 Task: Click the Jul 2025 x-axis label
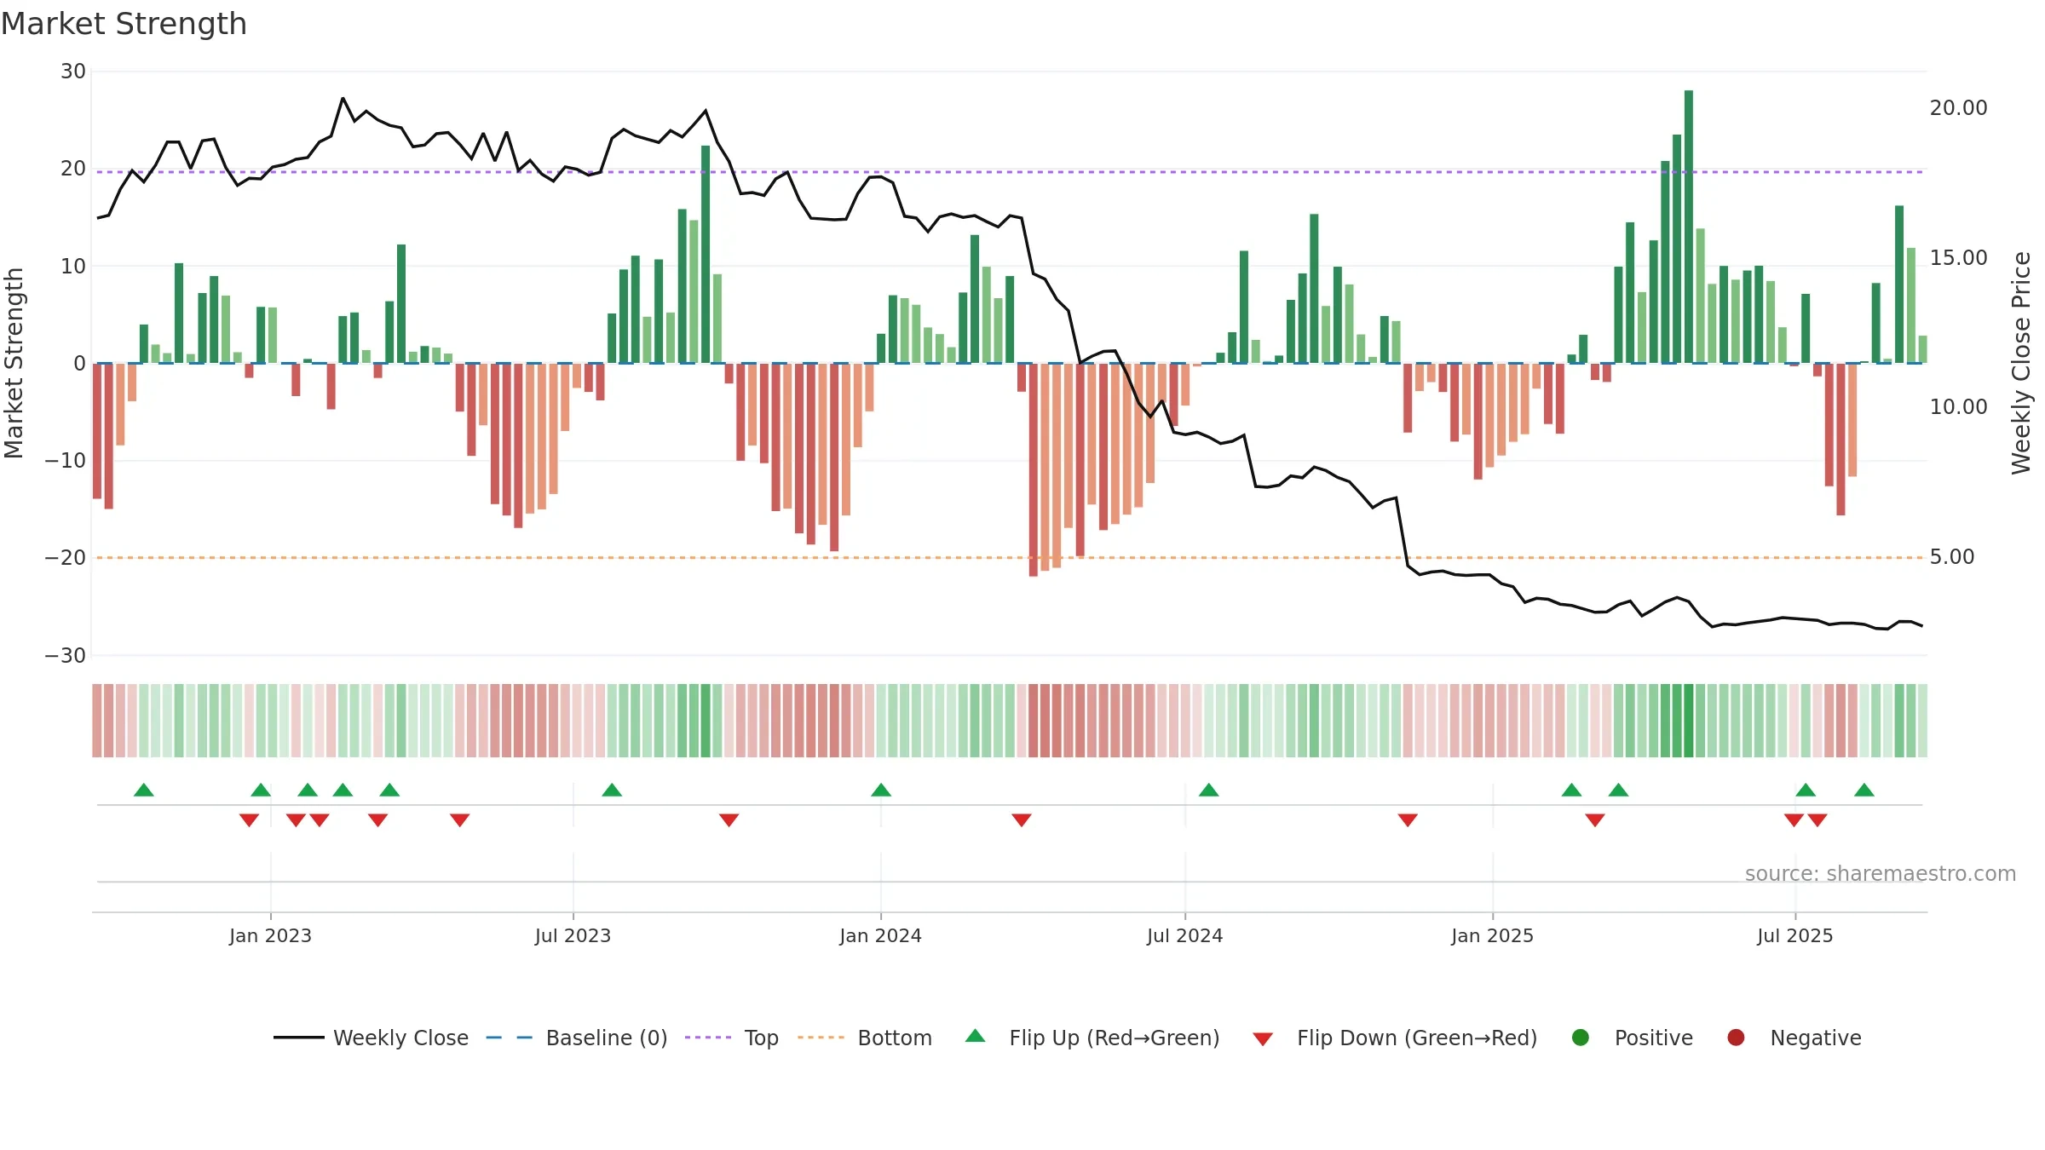point(1794,936)
